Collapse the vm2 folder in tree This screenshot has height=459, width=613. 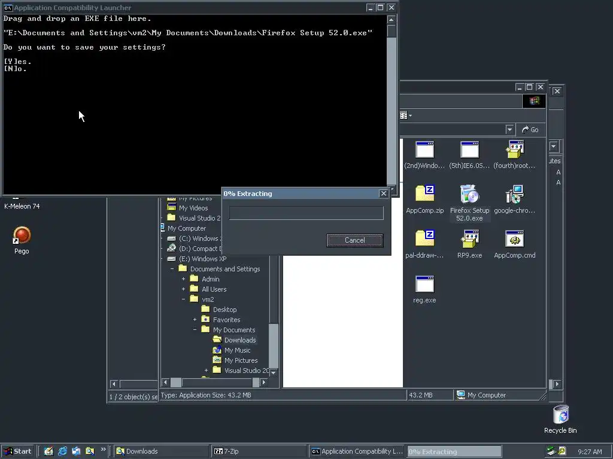[183, 299]
